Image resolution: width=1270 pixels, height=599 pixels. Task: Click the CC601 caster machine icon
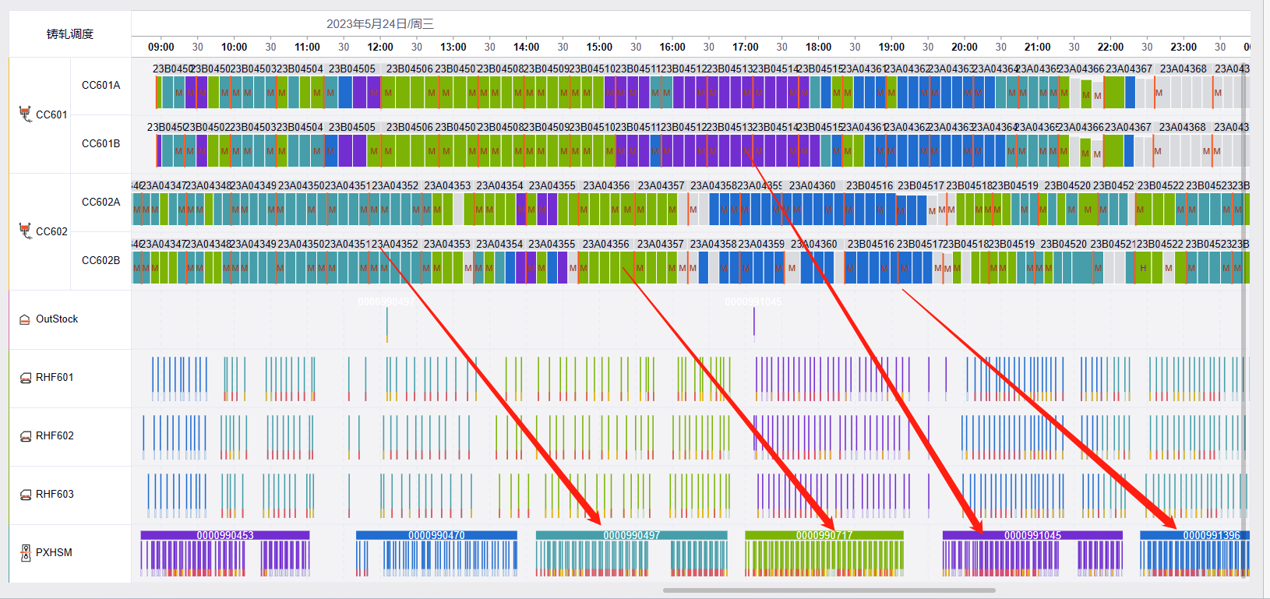click(x=25, y=115)
